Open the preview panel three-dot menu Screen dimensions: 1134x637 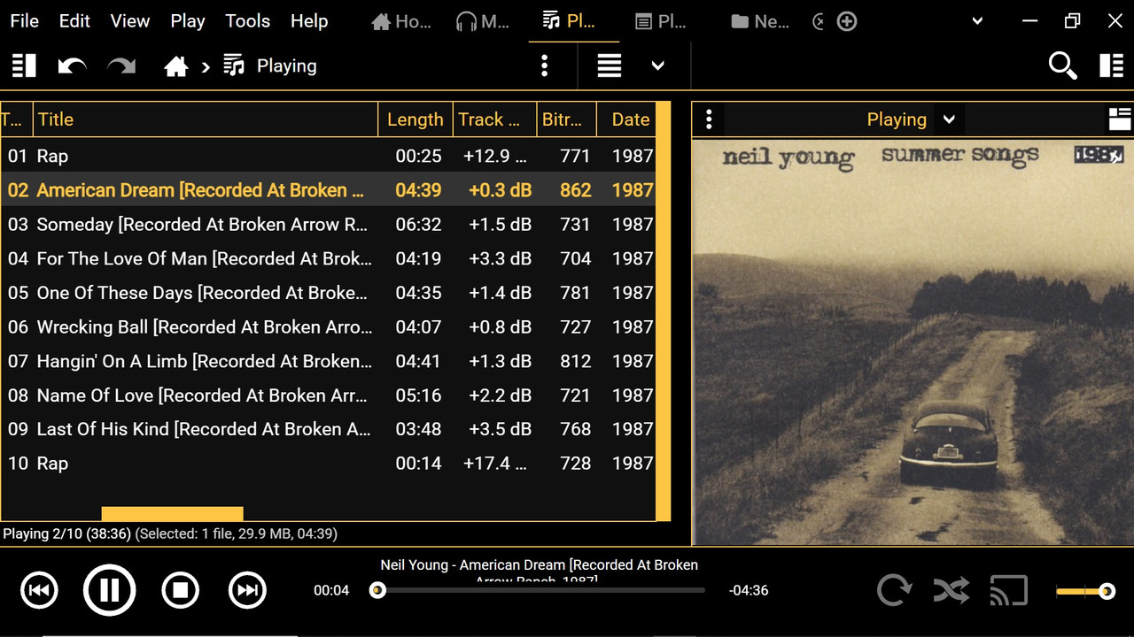(x=709, y=119)
